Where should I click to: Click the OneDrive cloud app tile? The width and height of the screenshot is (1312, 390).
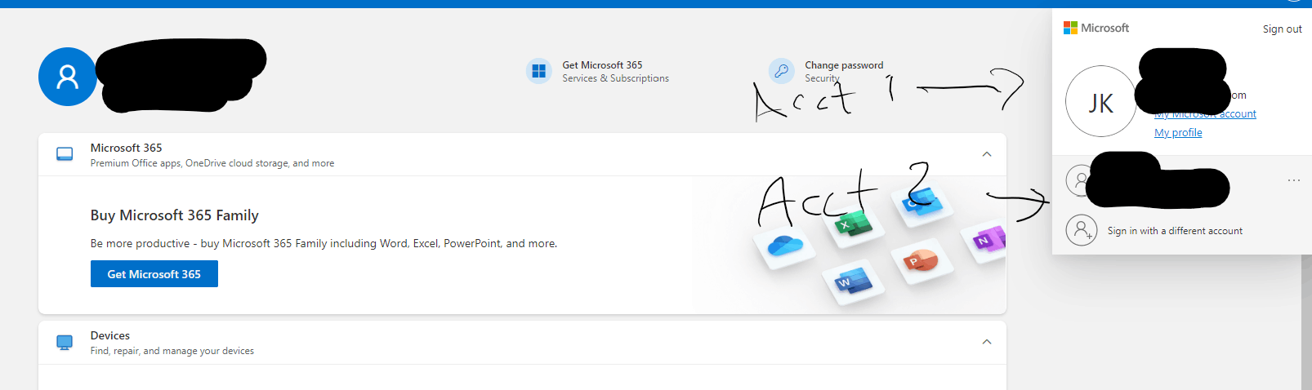[x=784, y=245]
